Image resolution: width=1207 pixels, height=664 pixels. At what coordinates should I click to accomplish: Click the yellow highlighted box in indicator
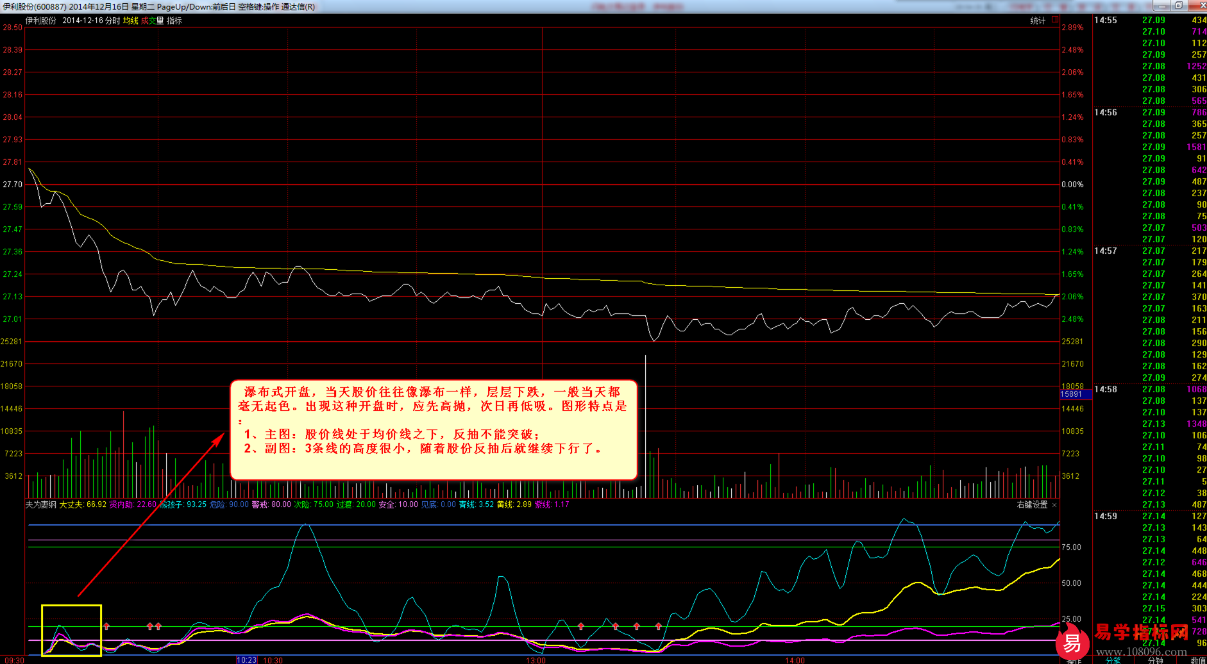pos(71,630)
